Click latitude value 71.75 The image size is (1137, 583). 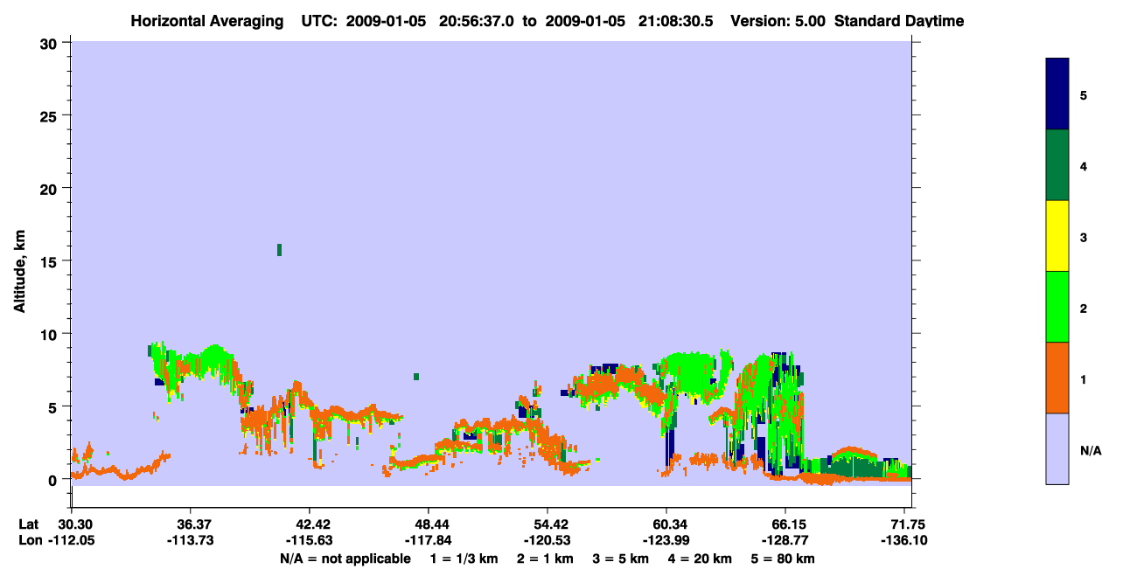[909, 524]
